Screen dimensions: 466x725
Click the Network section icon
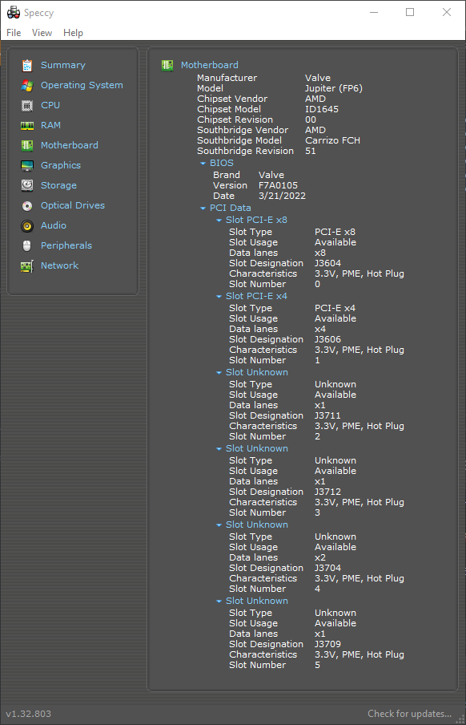pos(28,265)
